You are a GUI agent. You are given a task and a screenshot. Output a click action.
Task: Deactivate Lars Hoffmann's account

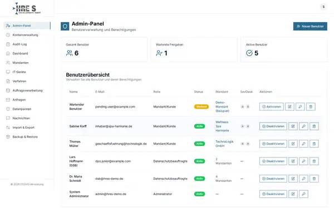[x=273, y=161]
